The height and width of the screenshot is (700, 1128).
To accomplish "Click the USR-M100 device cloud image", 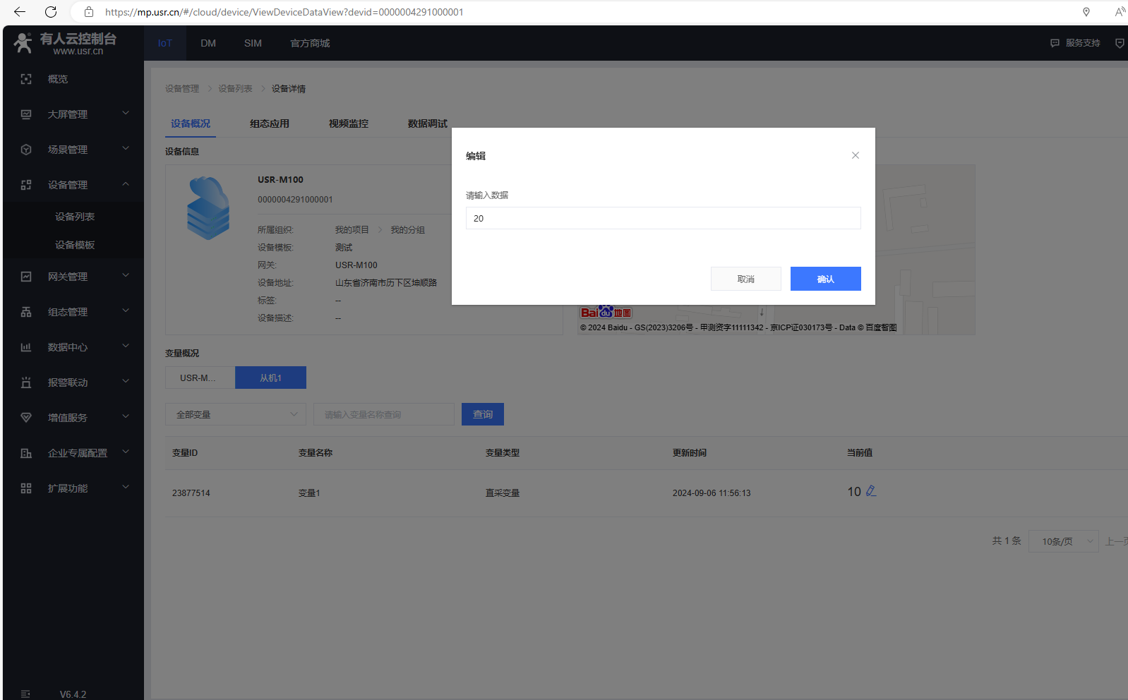I will coord(208,207).
